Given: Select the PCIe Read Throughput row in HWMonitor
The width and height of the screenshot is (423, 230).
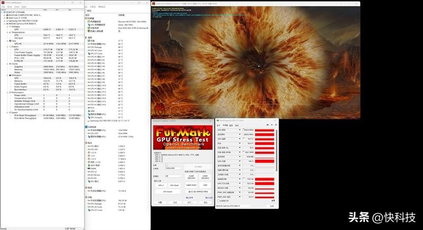Looking at the screenshot, I should click(42, 115).
